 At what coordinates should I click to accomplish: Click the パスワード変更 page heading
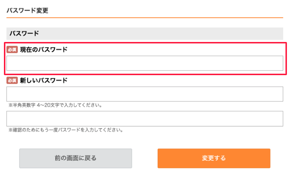27,11
